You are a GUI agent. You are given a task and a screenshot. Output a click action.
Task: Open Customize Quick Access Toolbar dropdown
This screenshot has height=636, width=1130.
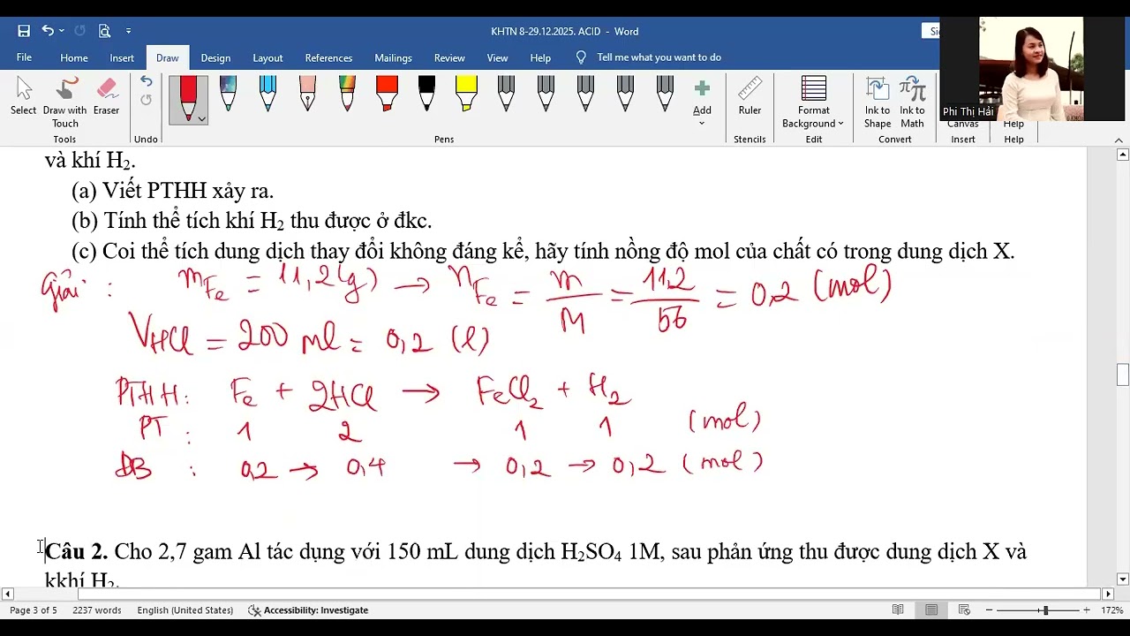pos(128,31)
